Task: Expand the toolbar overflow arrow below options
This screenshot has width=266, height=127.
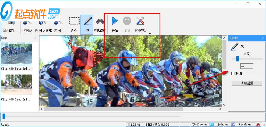Action: pyautogui.click(x=150, y=34)
